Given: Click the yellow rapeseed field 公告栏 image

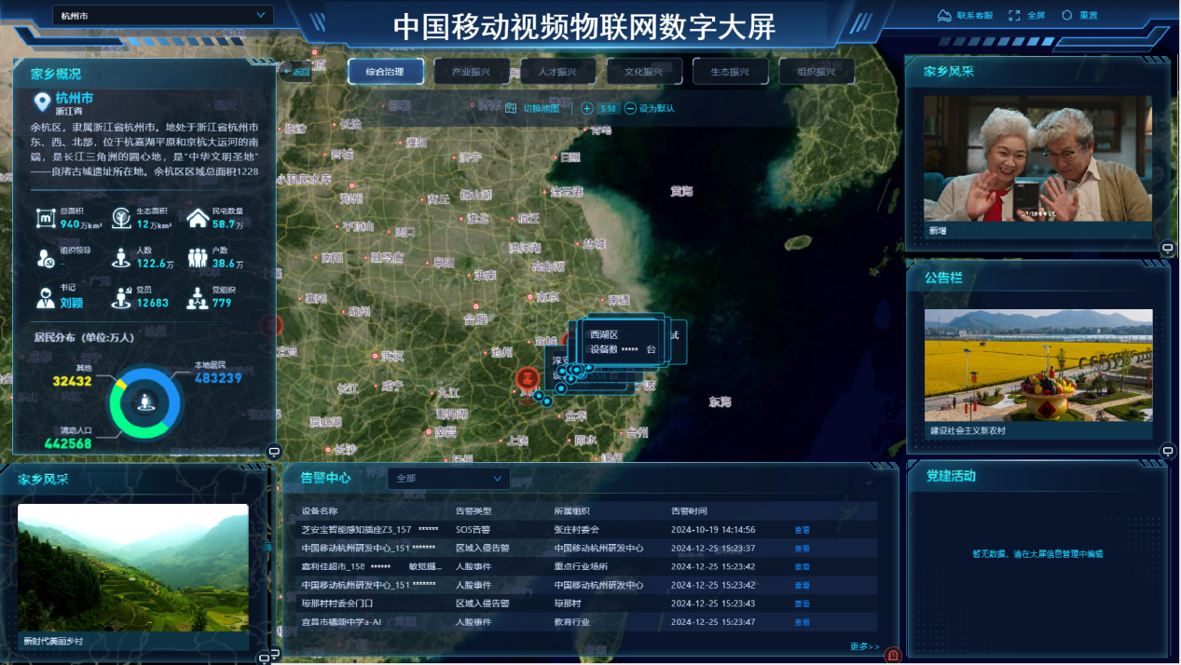Looking at the screenshot, I should pos(1038,365).
